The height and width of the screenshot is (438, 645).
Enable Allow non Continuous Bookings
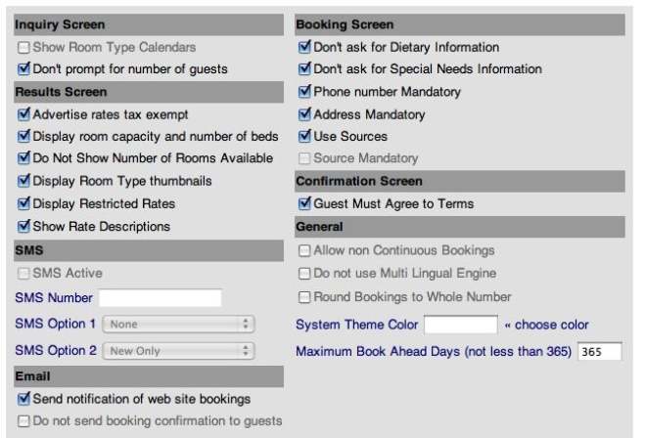click(x=304, y=250)
